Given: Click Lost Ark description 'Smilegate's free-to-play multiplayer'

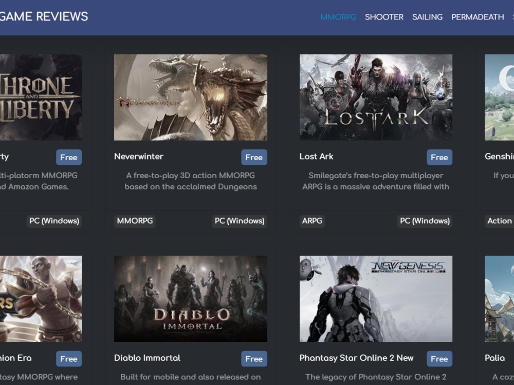Looking at the screenshot, I should click(376, 176).
